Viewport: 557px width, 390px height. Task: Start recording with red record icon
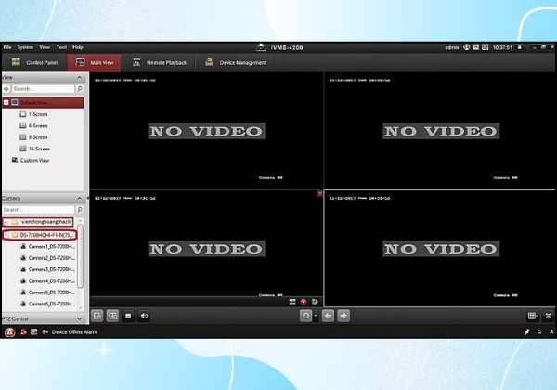[304, 302]
